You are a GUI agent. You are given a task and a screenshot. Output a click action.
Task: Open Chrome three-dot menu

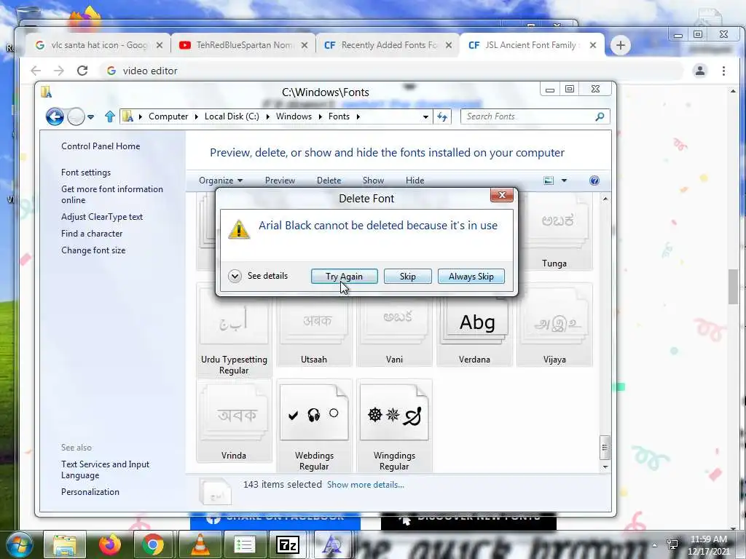coord(723,71)
